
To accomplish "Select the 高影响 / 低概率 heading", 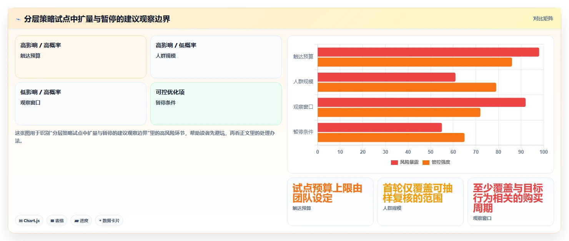I will coord(176,45).
